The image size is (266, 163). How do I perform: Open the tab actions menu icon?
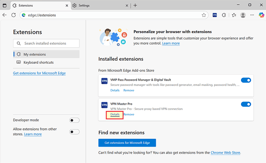(x=4, y=5)
